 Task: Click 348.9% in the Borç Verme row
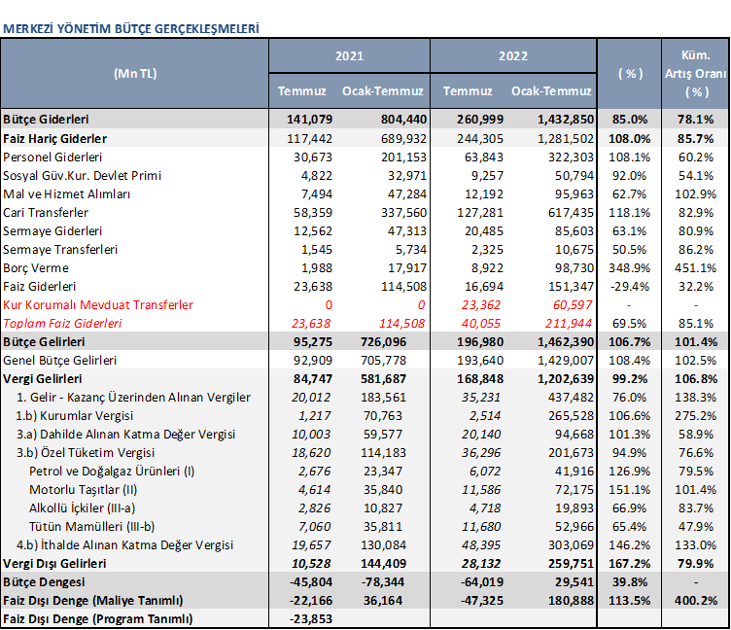pyautogui.click(x=629, y=268)
